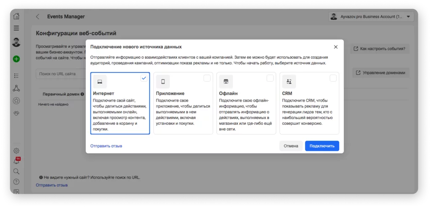Open notifications bell with 96 badge
Viewport: 431px width, 208px height.
(16, 161)
